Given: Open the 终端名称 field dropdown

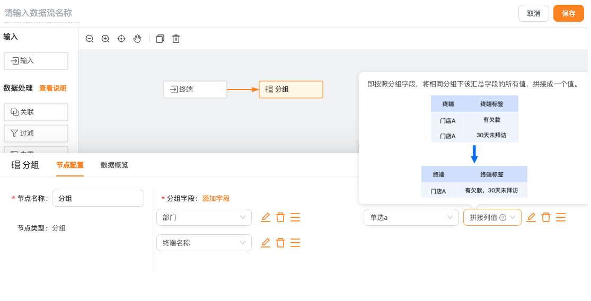Looking at the screenshot, I should pos(204,243).
